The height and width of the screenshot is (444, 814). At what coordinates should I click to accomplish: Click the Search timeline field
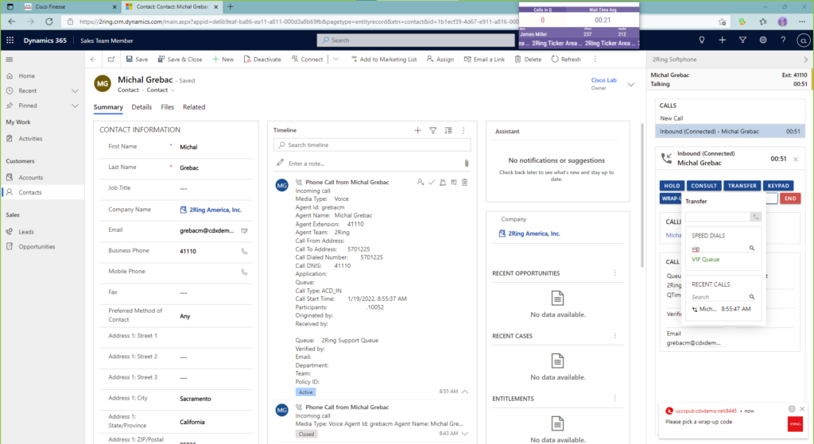(x=372, y=145)
